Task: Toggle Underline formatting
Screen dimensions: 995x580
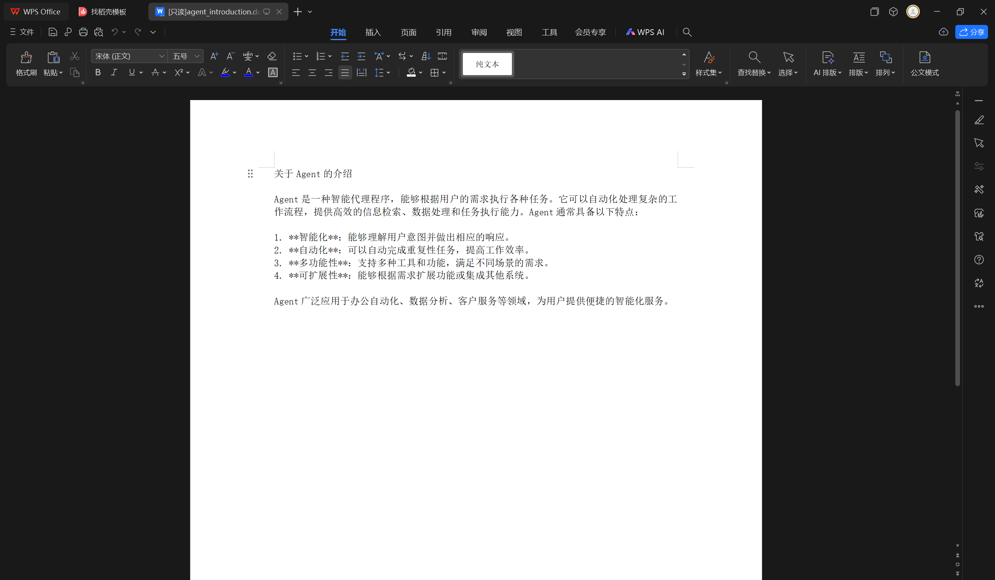Action: [132, 72]
